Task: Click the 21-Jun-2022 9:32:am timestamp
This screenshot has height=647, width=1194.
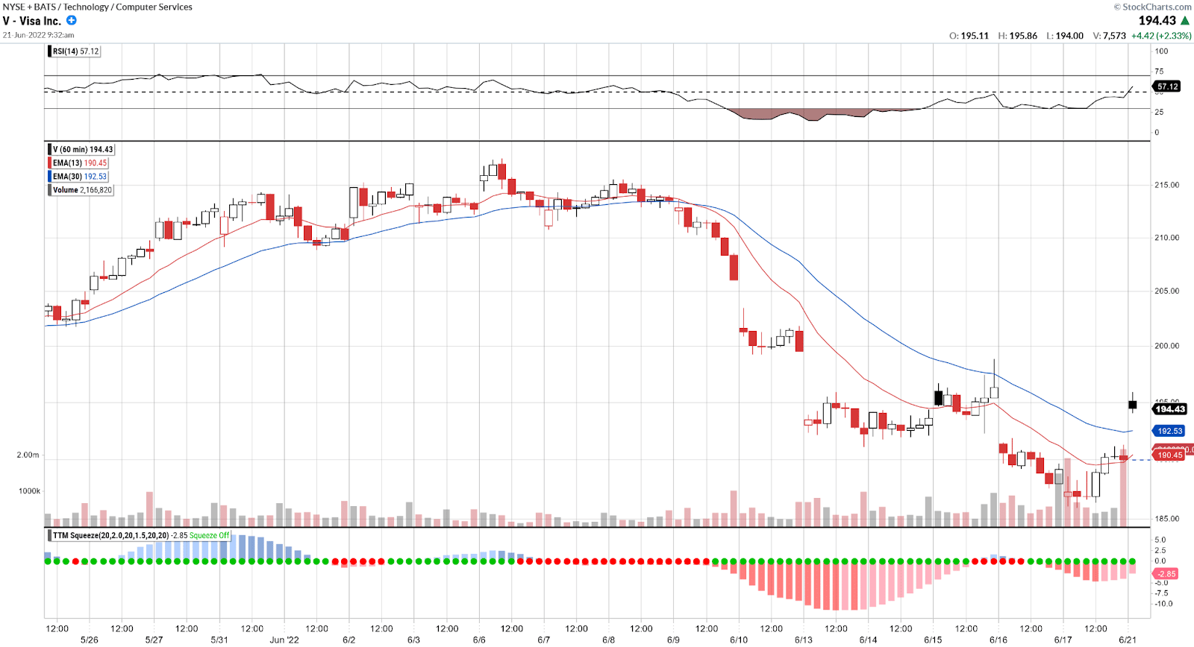Action: [38, 35]
